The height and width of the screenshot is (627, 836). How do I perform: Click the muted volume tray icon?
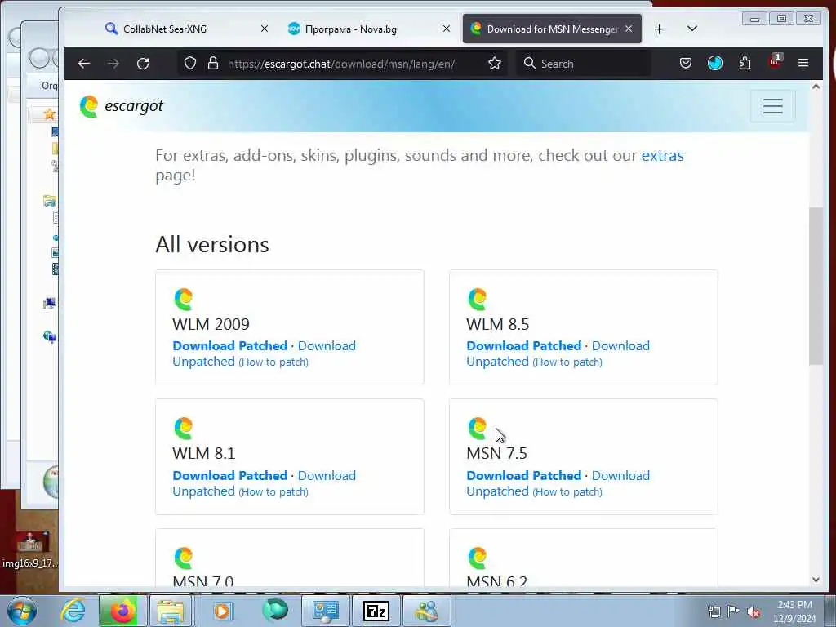click(754, 612)
